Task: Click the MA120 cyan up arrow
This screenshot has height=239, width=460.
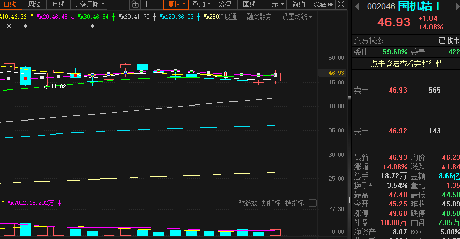Action: click(x=198, y=17)
